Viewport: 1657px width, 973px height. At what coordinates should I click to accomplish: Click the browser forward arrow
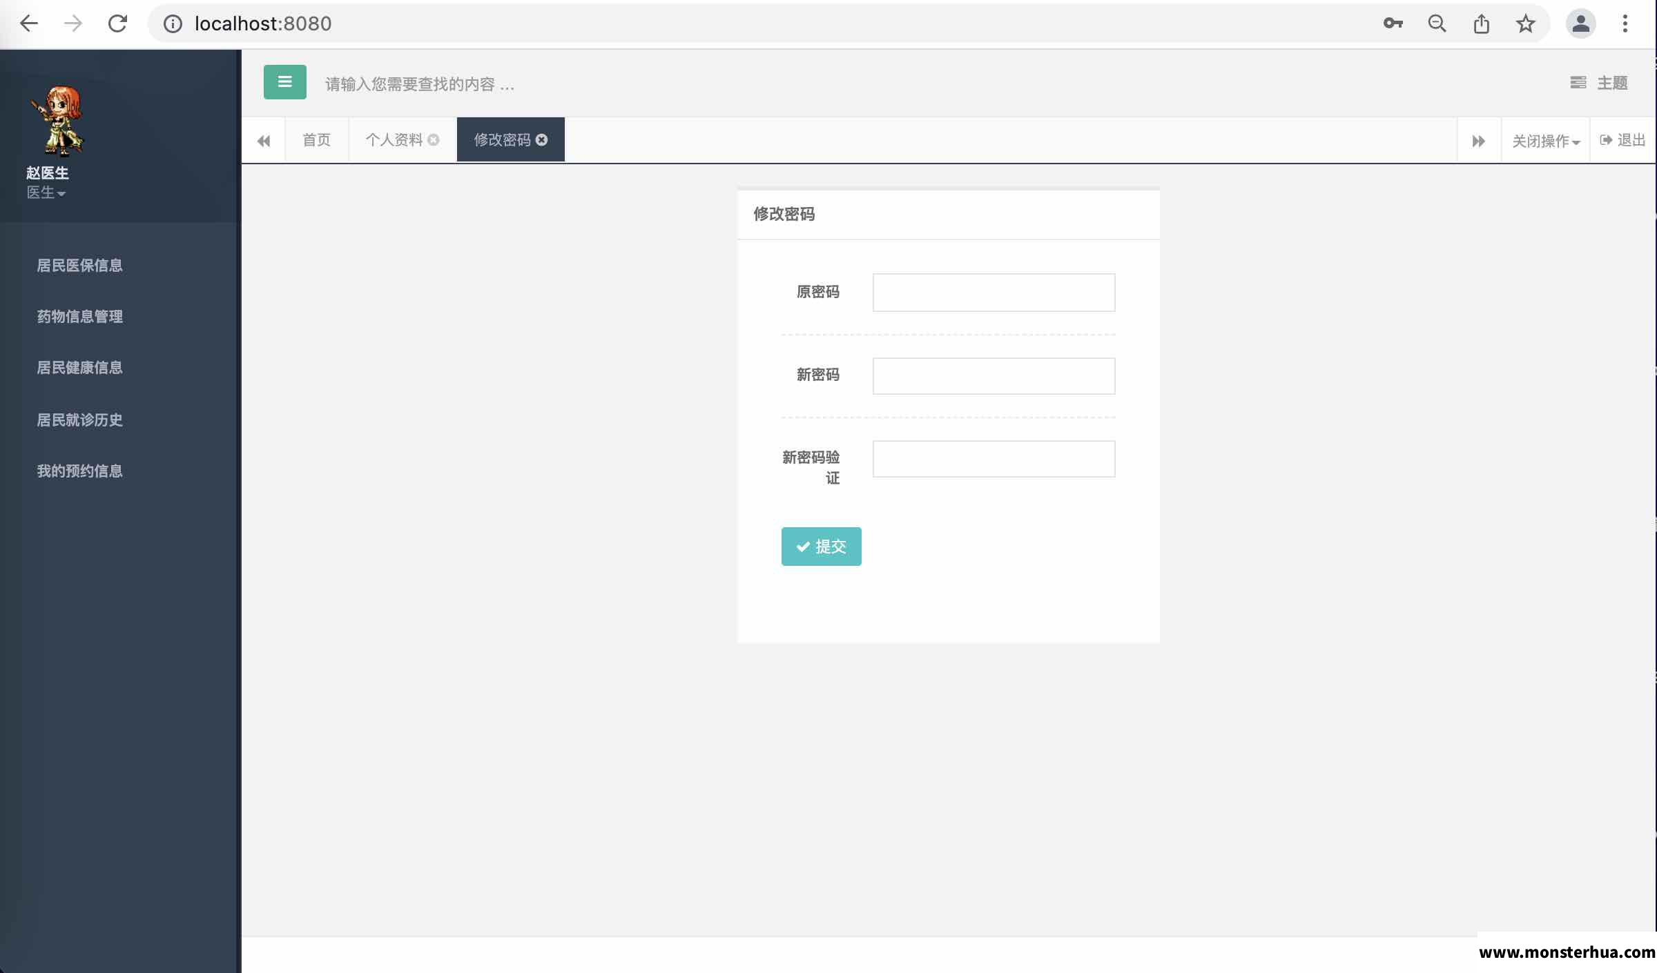[x=73, y=23]
